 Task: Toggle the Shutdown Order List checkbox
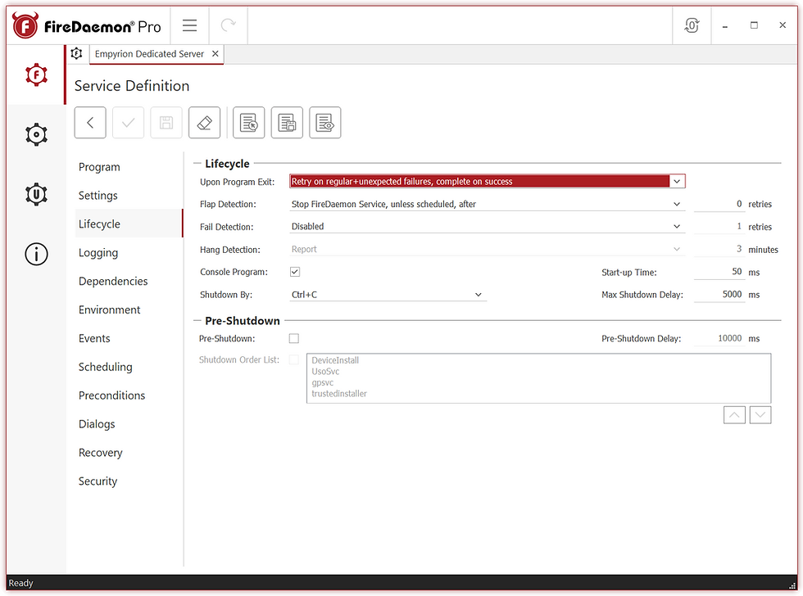(294, 359)
